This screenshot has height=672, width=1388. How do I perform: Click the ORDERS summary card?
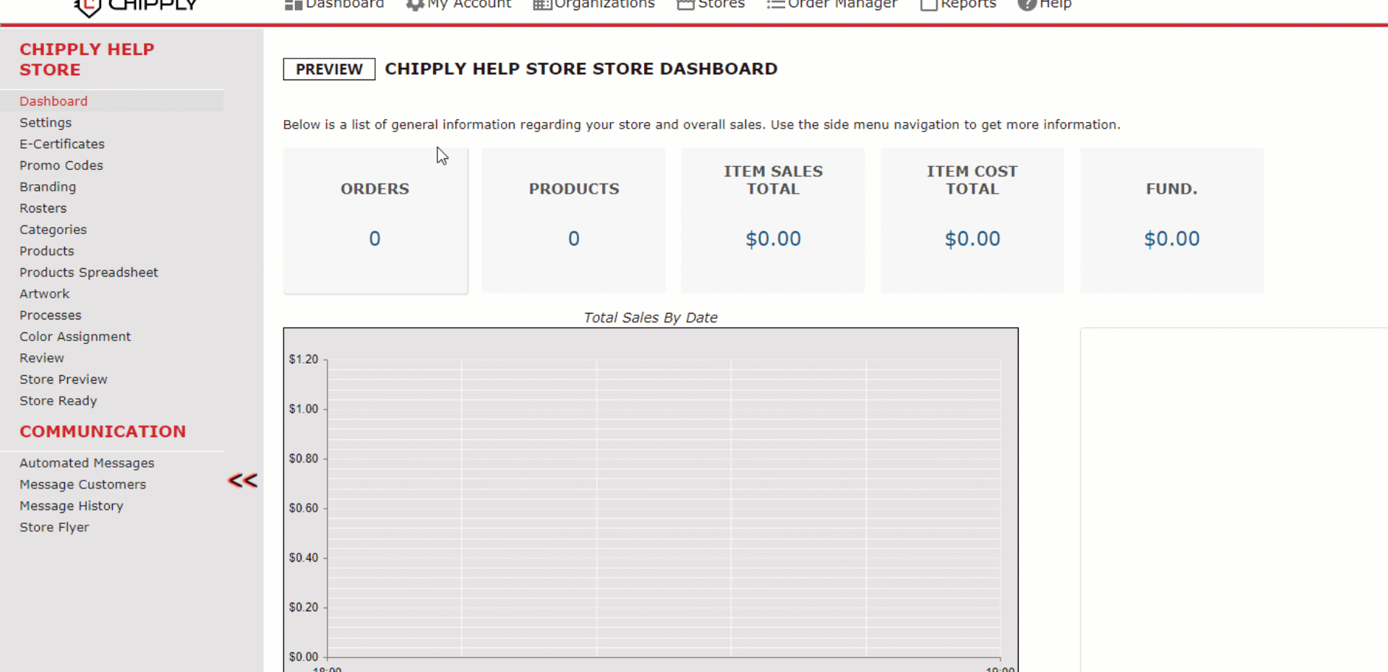(x=375, y=220)
